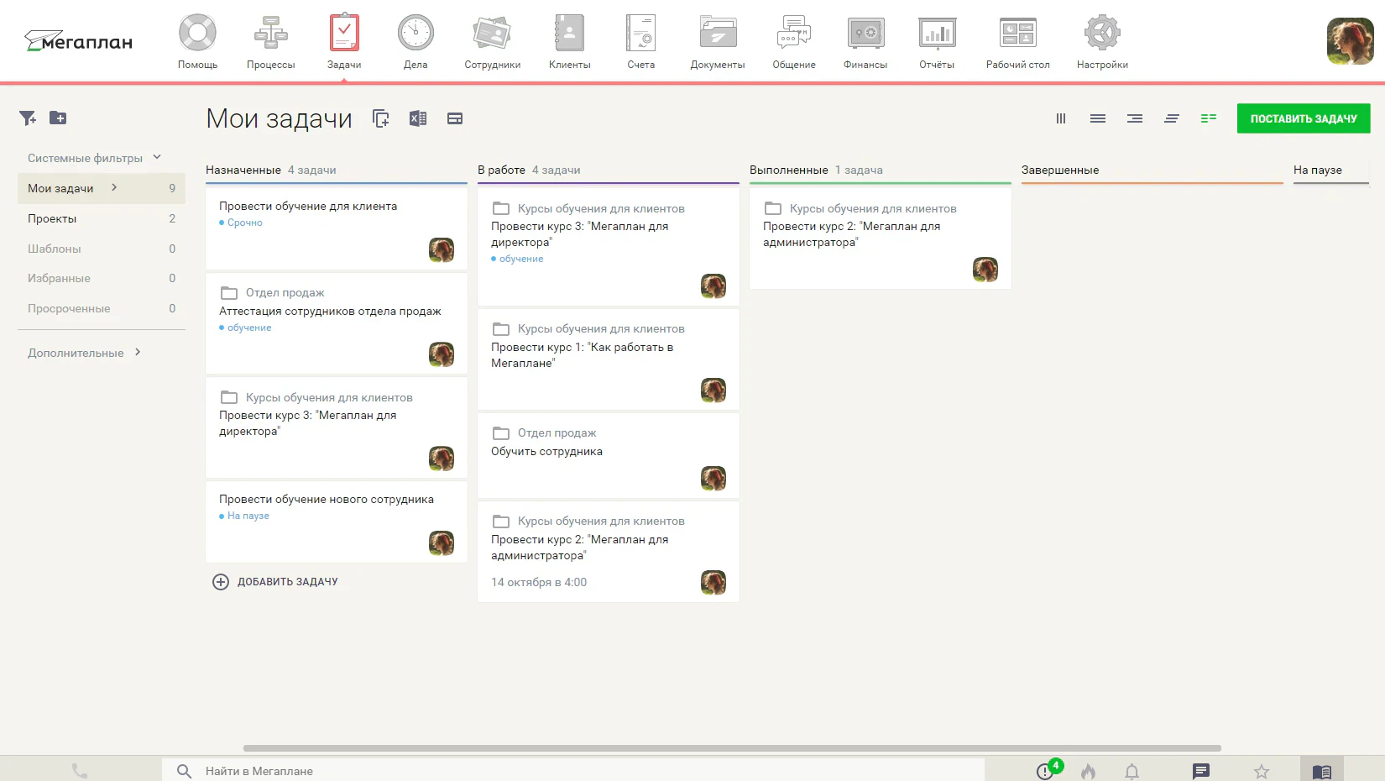
Task: Select Мои задачи filter
Action: (102, 188)
